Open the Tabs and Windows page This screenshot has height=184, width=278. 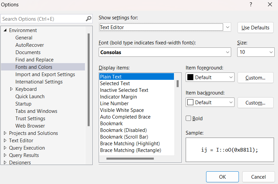(36, 111)
